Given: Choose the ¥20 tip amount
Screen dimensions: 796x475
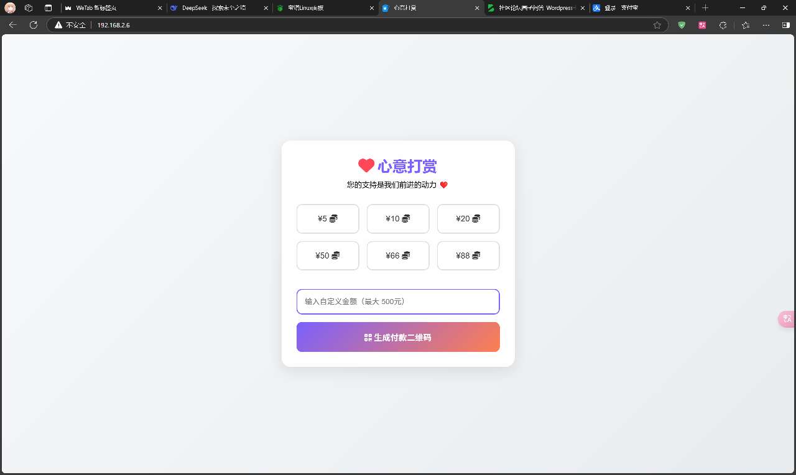Looking at the screenshot, I should point(468,219).
